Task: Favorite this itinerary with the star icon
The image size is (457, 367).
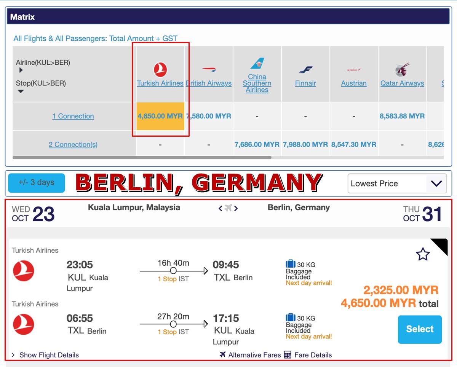Action: pos(423,254)
